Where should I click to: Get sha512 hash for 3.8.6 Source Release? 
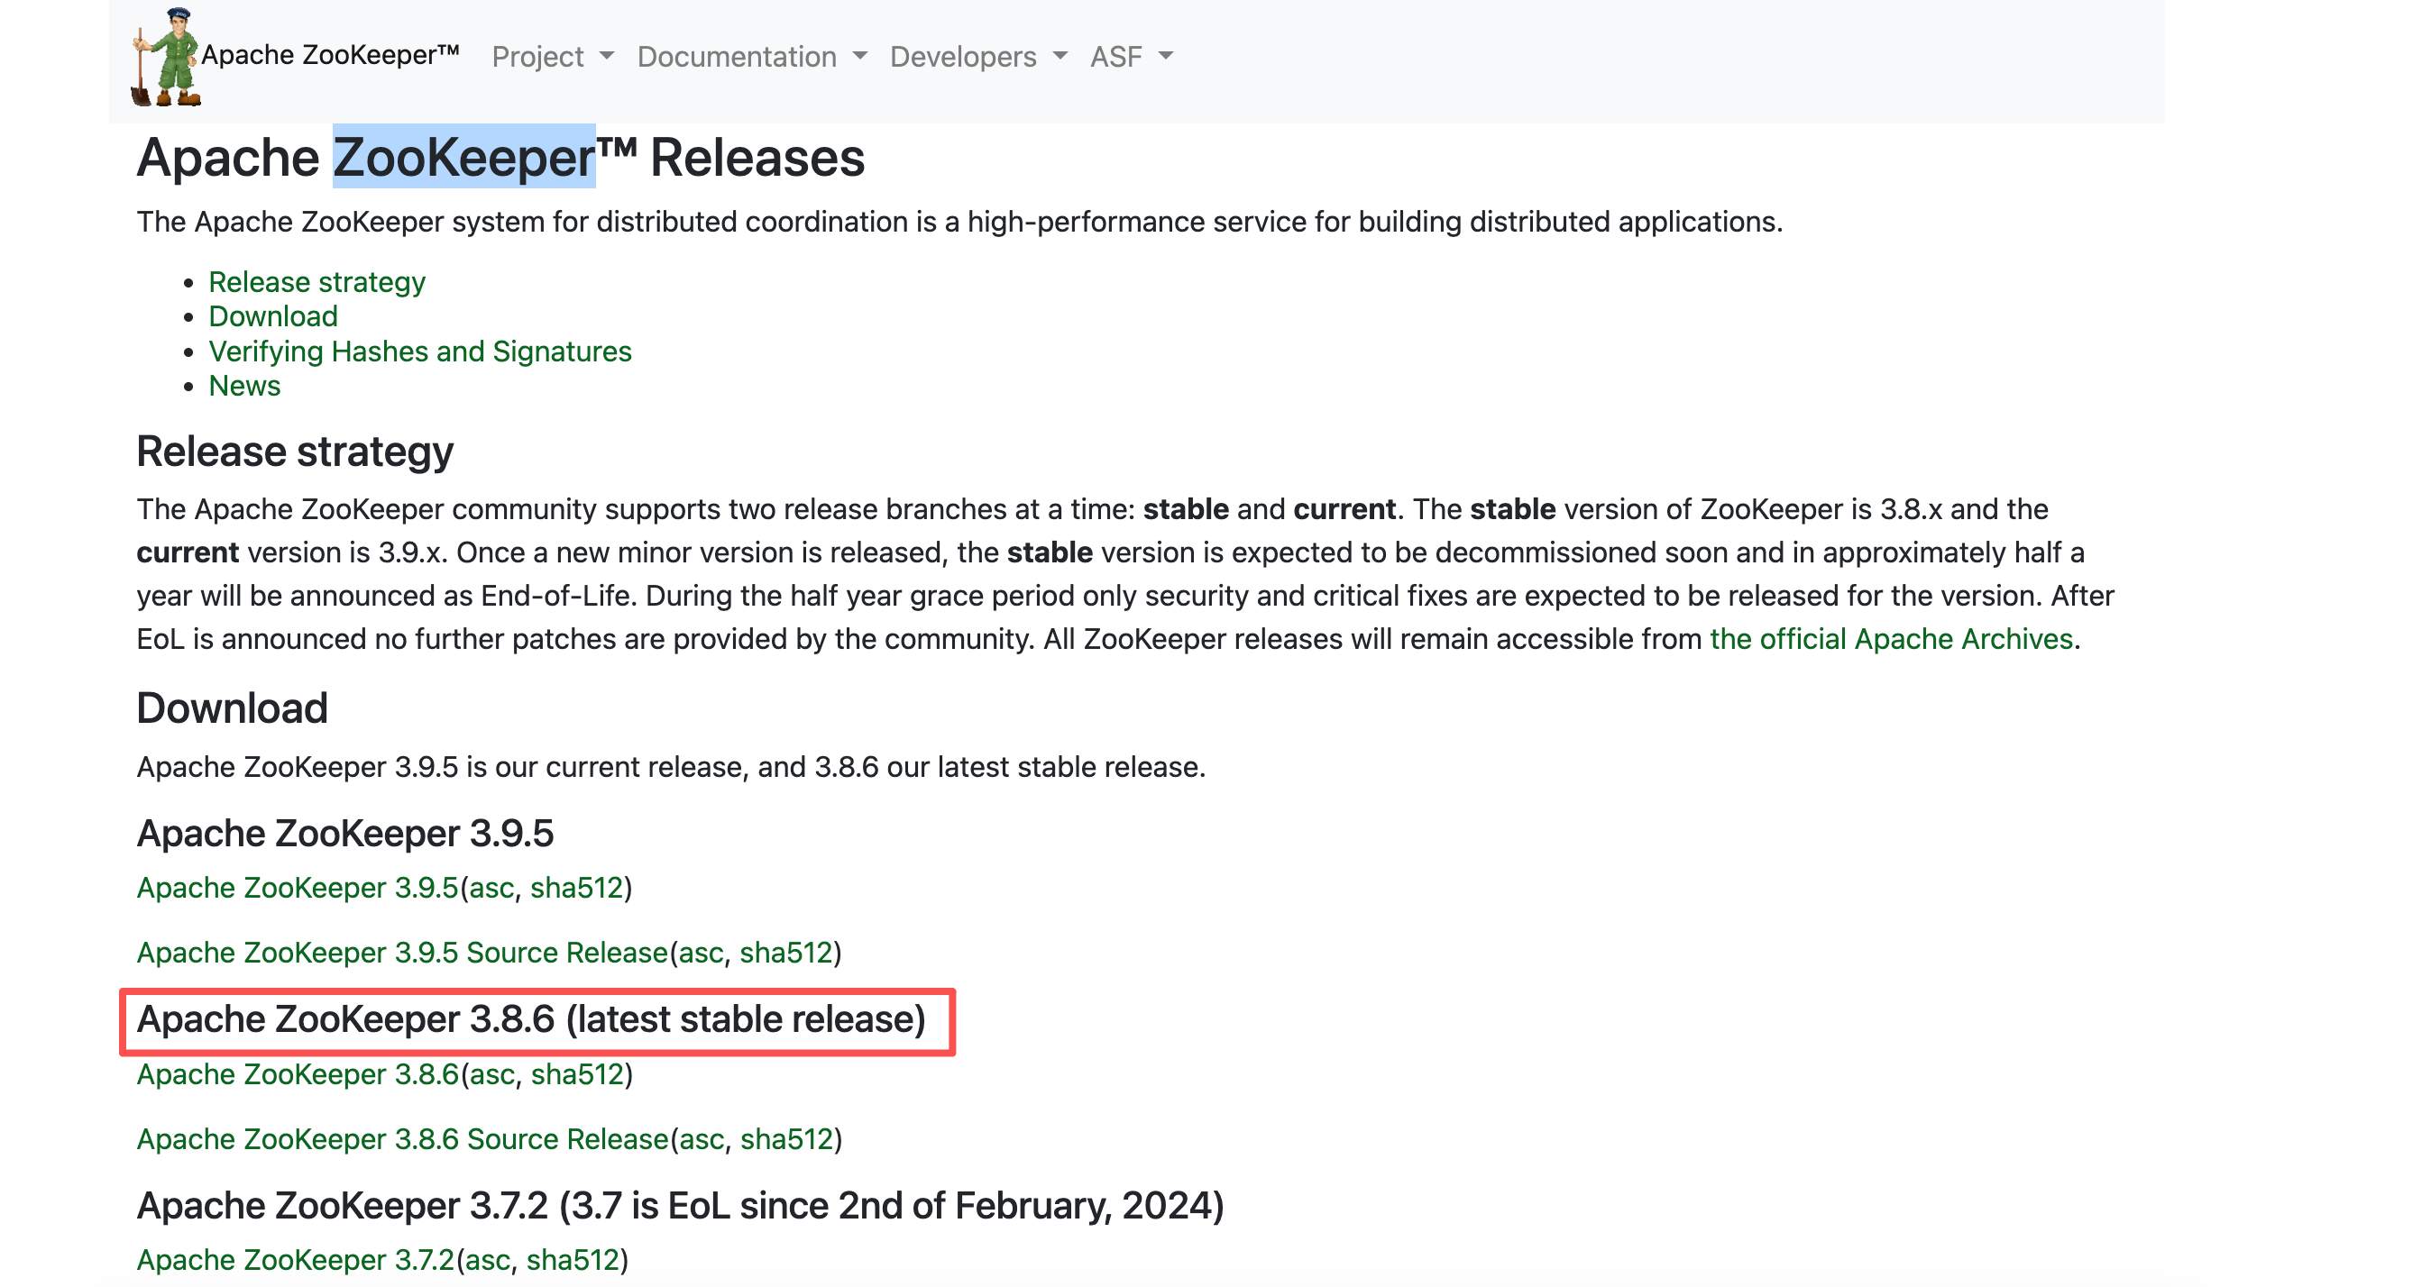tap(787, 1140)
